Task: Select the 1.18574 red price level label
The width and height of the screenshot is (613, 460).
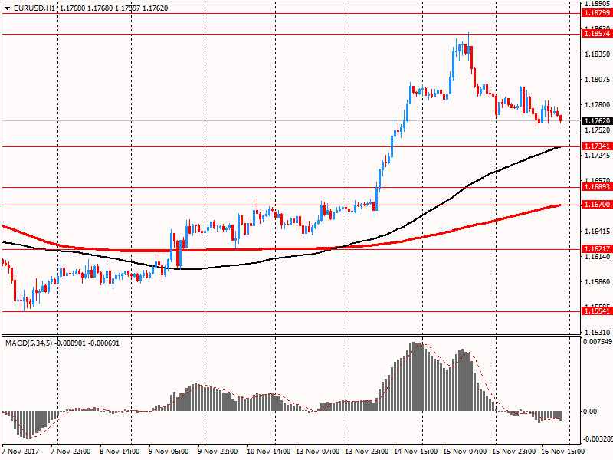Action: [x=597, y=34]
